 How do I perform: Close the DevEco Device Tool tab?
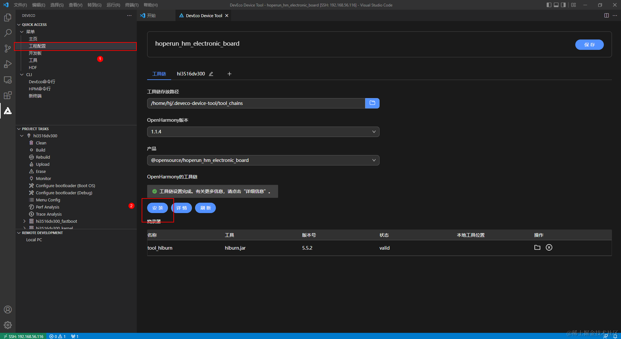coord(227,16)
